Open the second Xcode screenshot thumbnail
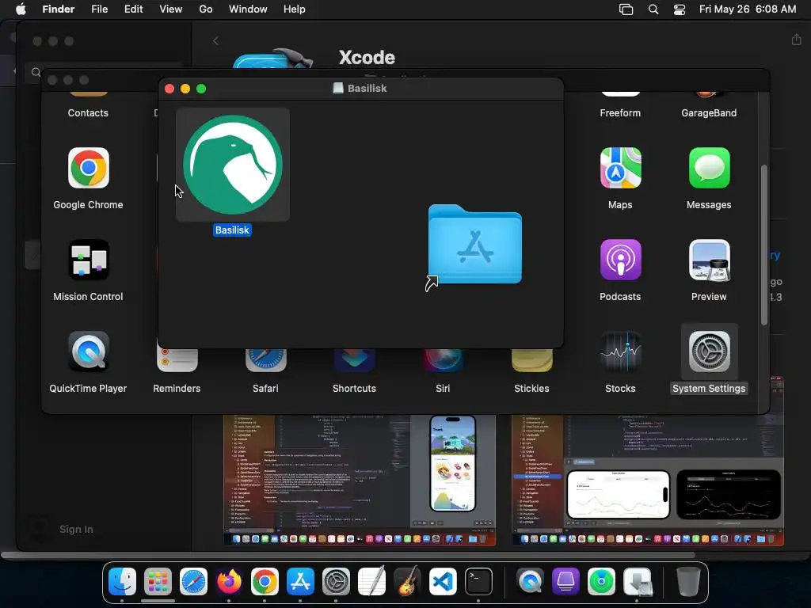Screen dimensions: 811x608 pos(648,480)
